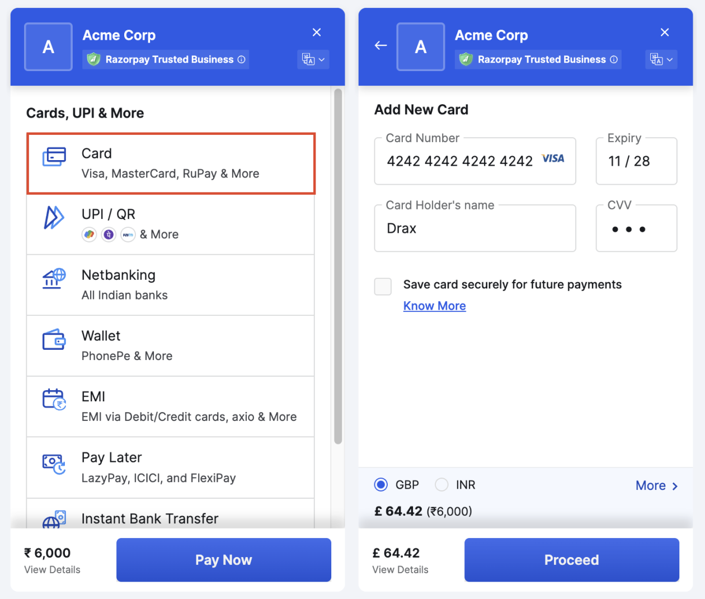Click info icon beside left Razorpay Trusted Business
Viewport: 705px width, 599px height.
242,59
